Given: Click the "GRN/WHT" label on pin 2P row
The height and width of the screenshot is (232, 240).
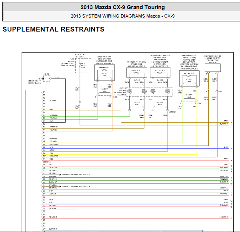Looking at the screenshot, I should pos(53,208).
